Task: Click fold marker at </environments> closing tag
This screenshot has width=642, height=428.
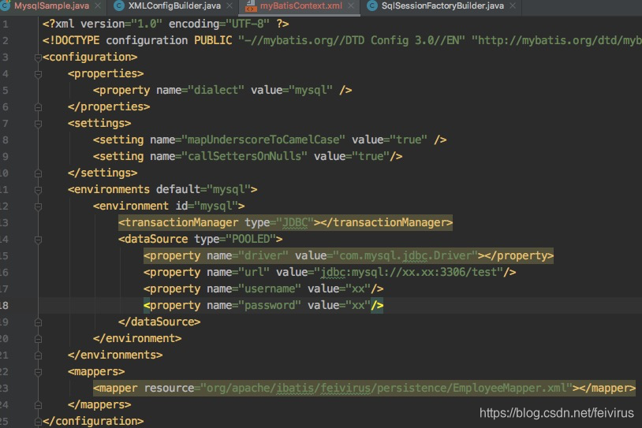Action: pyautogui.click(x=38, y=355)
